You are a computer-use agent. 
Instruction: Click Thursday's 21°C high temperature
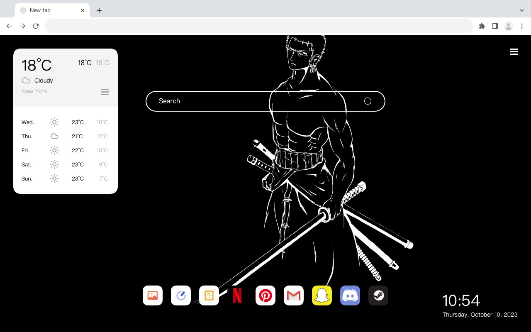77,136
